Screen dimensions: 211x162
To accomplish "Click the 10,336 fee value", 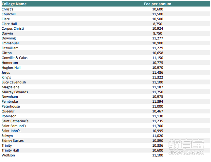I will 157,145.
